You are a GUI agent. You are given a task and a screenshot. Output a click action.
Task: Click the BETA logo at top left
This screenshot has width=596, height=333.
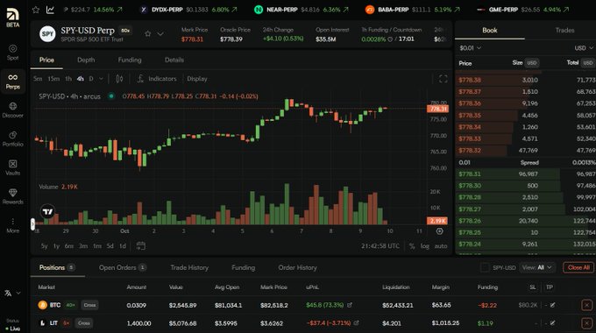(x=12, y=18)
